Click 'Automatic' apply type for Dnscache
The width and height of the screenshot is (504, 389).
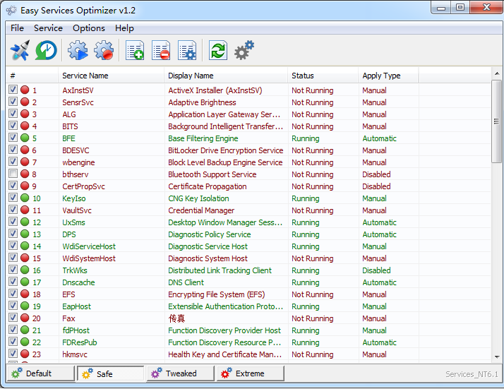click(x=379, y=282)
